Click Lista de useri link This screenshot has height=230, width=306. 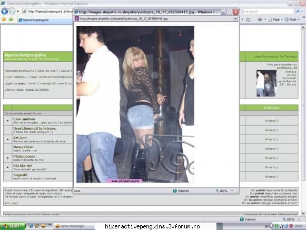pos(47,71)
